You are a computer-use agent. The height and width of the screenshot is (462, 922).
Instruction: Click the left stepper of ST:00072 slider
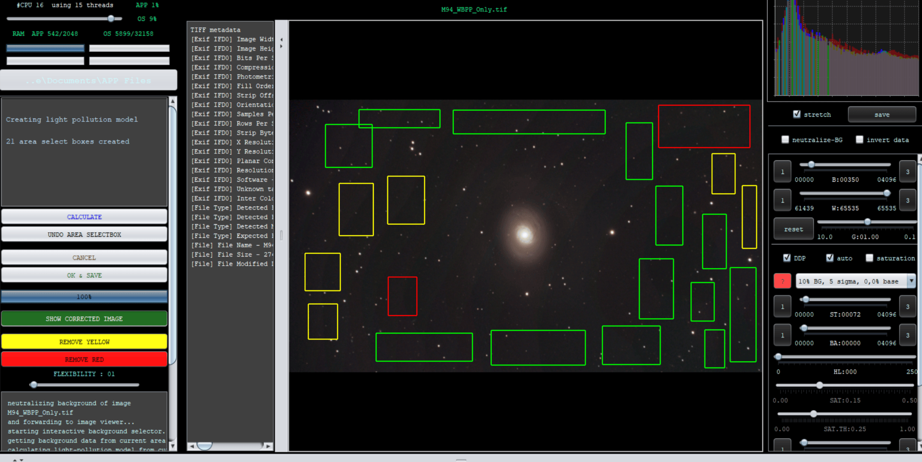click(x=782, y=306)
